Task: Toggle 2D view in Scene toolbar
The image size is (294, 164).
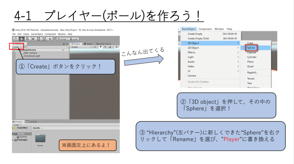Action: (x=95, y=47)
